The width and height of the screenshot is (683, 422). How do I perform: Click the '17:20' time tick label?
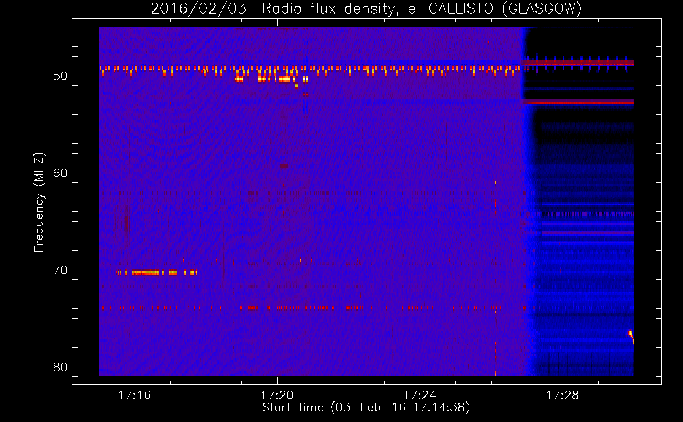click(x=277, y=395)
